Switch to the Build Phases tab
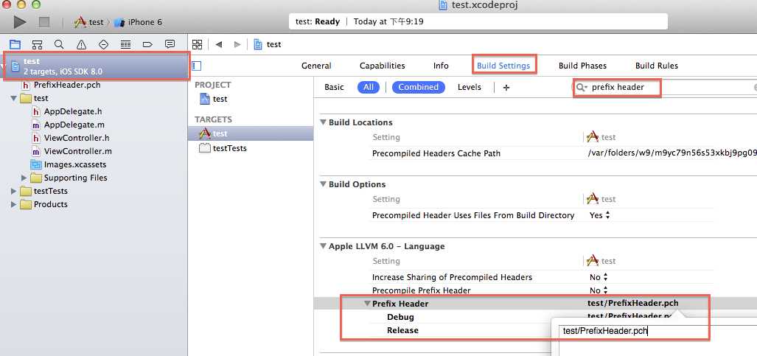Screen dimensions: 757x356 click(x=583, y=66)
